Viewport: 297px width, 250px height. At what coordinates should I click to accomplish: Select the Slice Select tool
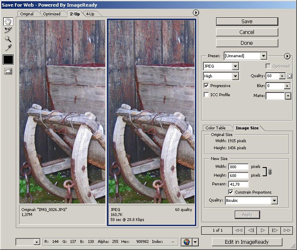(x=8, y=30)
